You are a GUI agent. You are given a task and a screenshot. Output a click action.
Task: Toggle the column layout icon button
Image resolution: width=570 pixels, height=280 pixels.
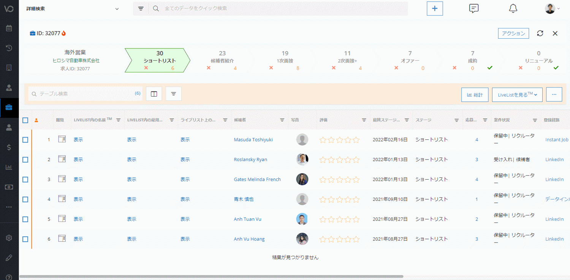click(154, 94)
